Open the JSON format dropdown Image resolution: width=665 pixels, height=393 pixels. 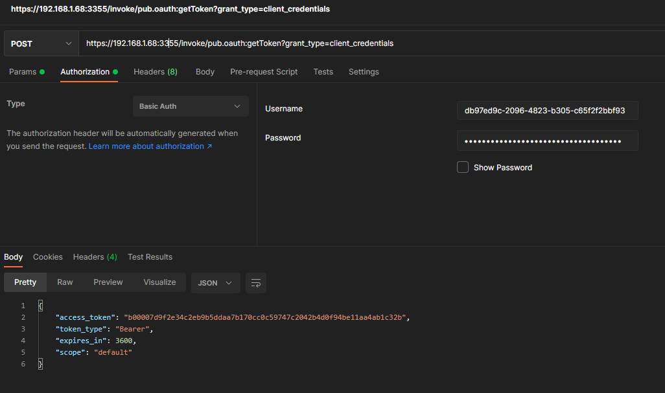tap(215, 283)
